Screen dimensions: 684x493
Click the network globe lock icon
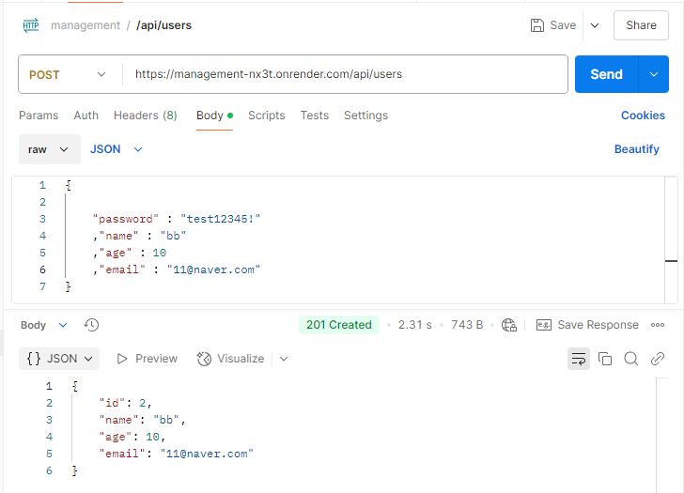tap(509, 325)
